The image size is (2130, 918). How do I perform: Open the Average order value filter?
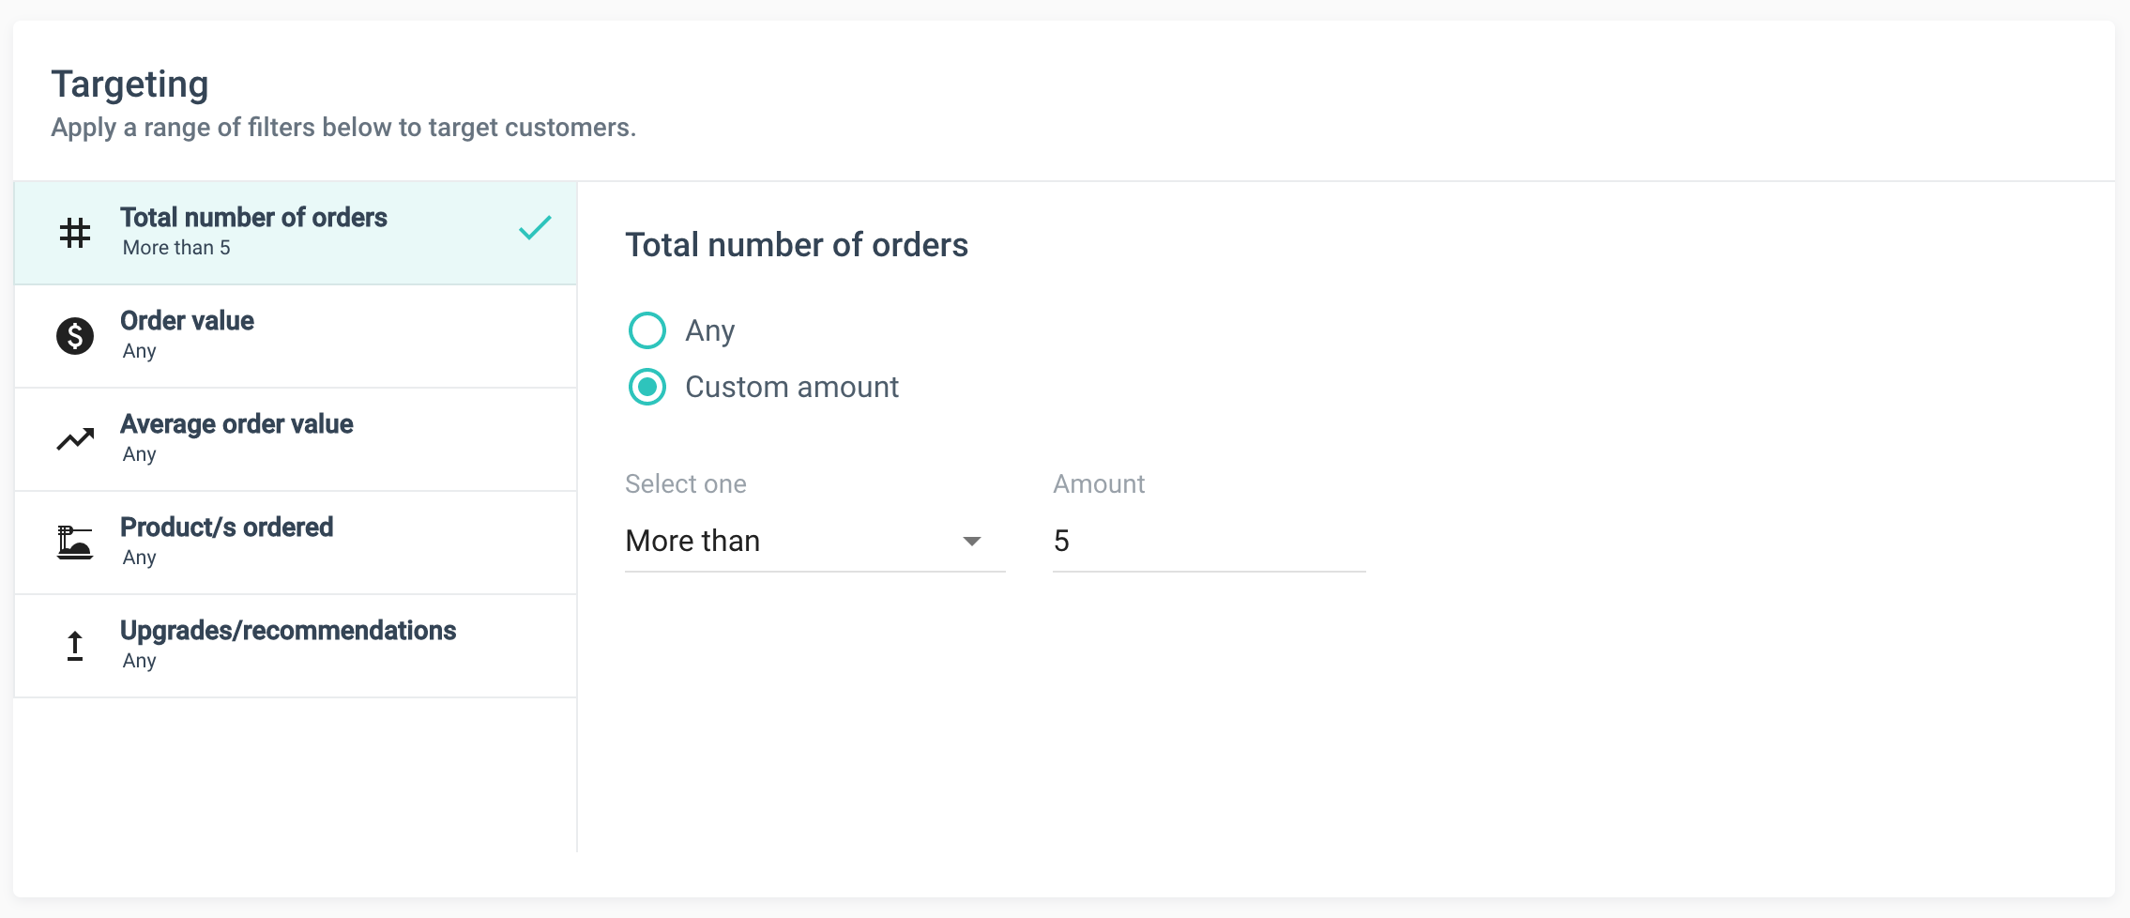click(x=296, y=439)
